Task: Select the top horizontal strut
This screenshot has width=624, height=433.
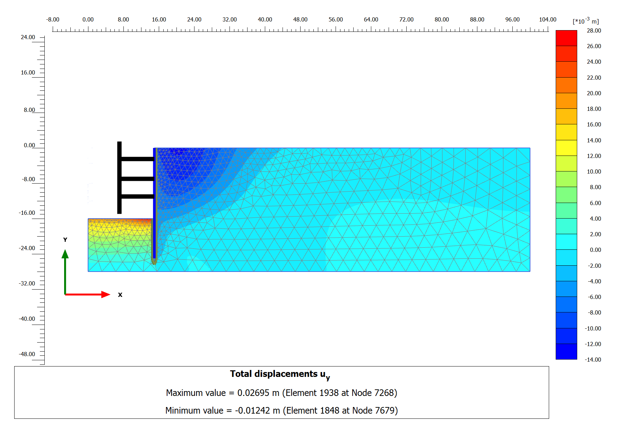Action: [x=137, y=159]
